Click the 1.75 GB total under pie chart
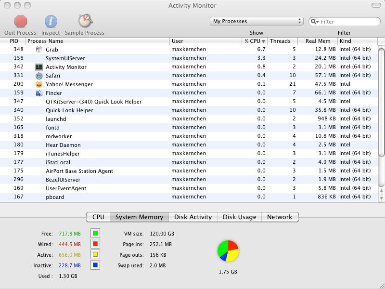 (228, 272)
